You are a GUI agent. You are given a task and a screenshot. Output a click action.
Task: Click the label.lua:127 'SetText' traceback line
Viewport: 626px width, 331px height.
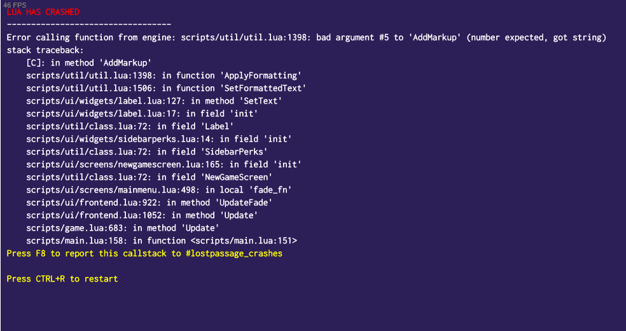(154, 101)
